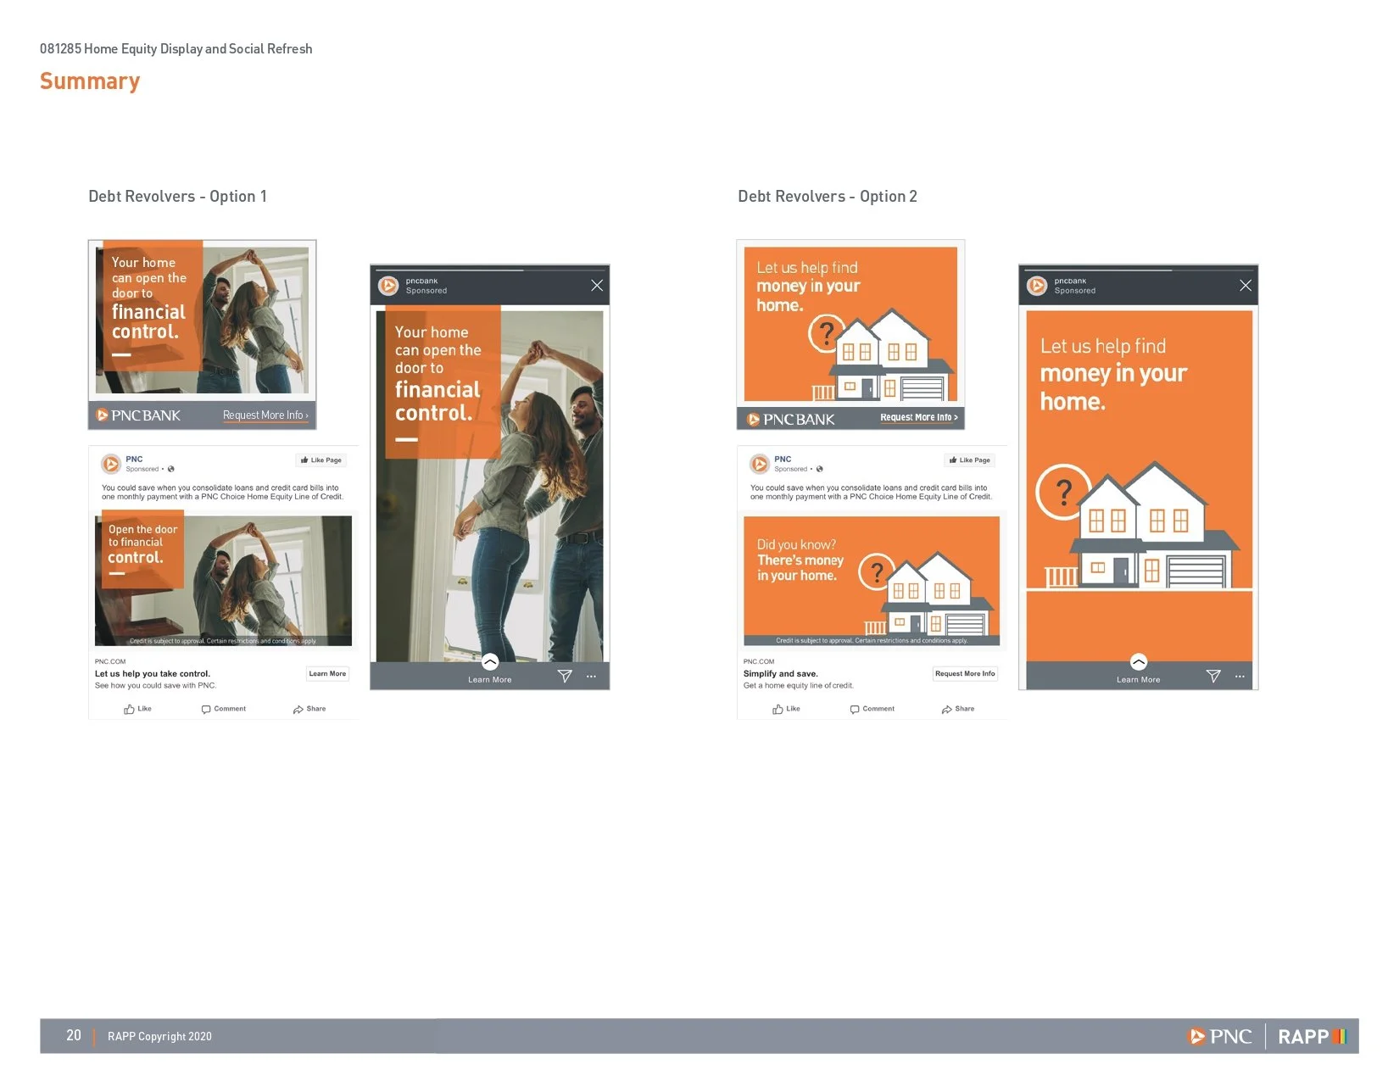1399x1081 pixels.
Task: Share the Option 1 Facebook post
Action: [309, 709]
